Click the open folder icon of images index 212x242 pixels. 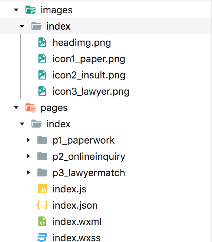point(36,26)
